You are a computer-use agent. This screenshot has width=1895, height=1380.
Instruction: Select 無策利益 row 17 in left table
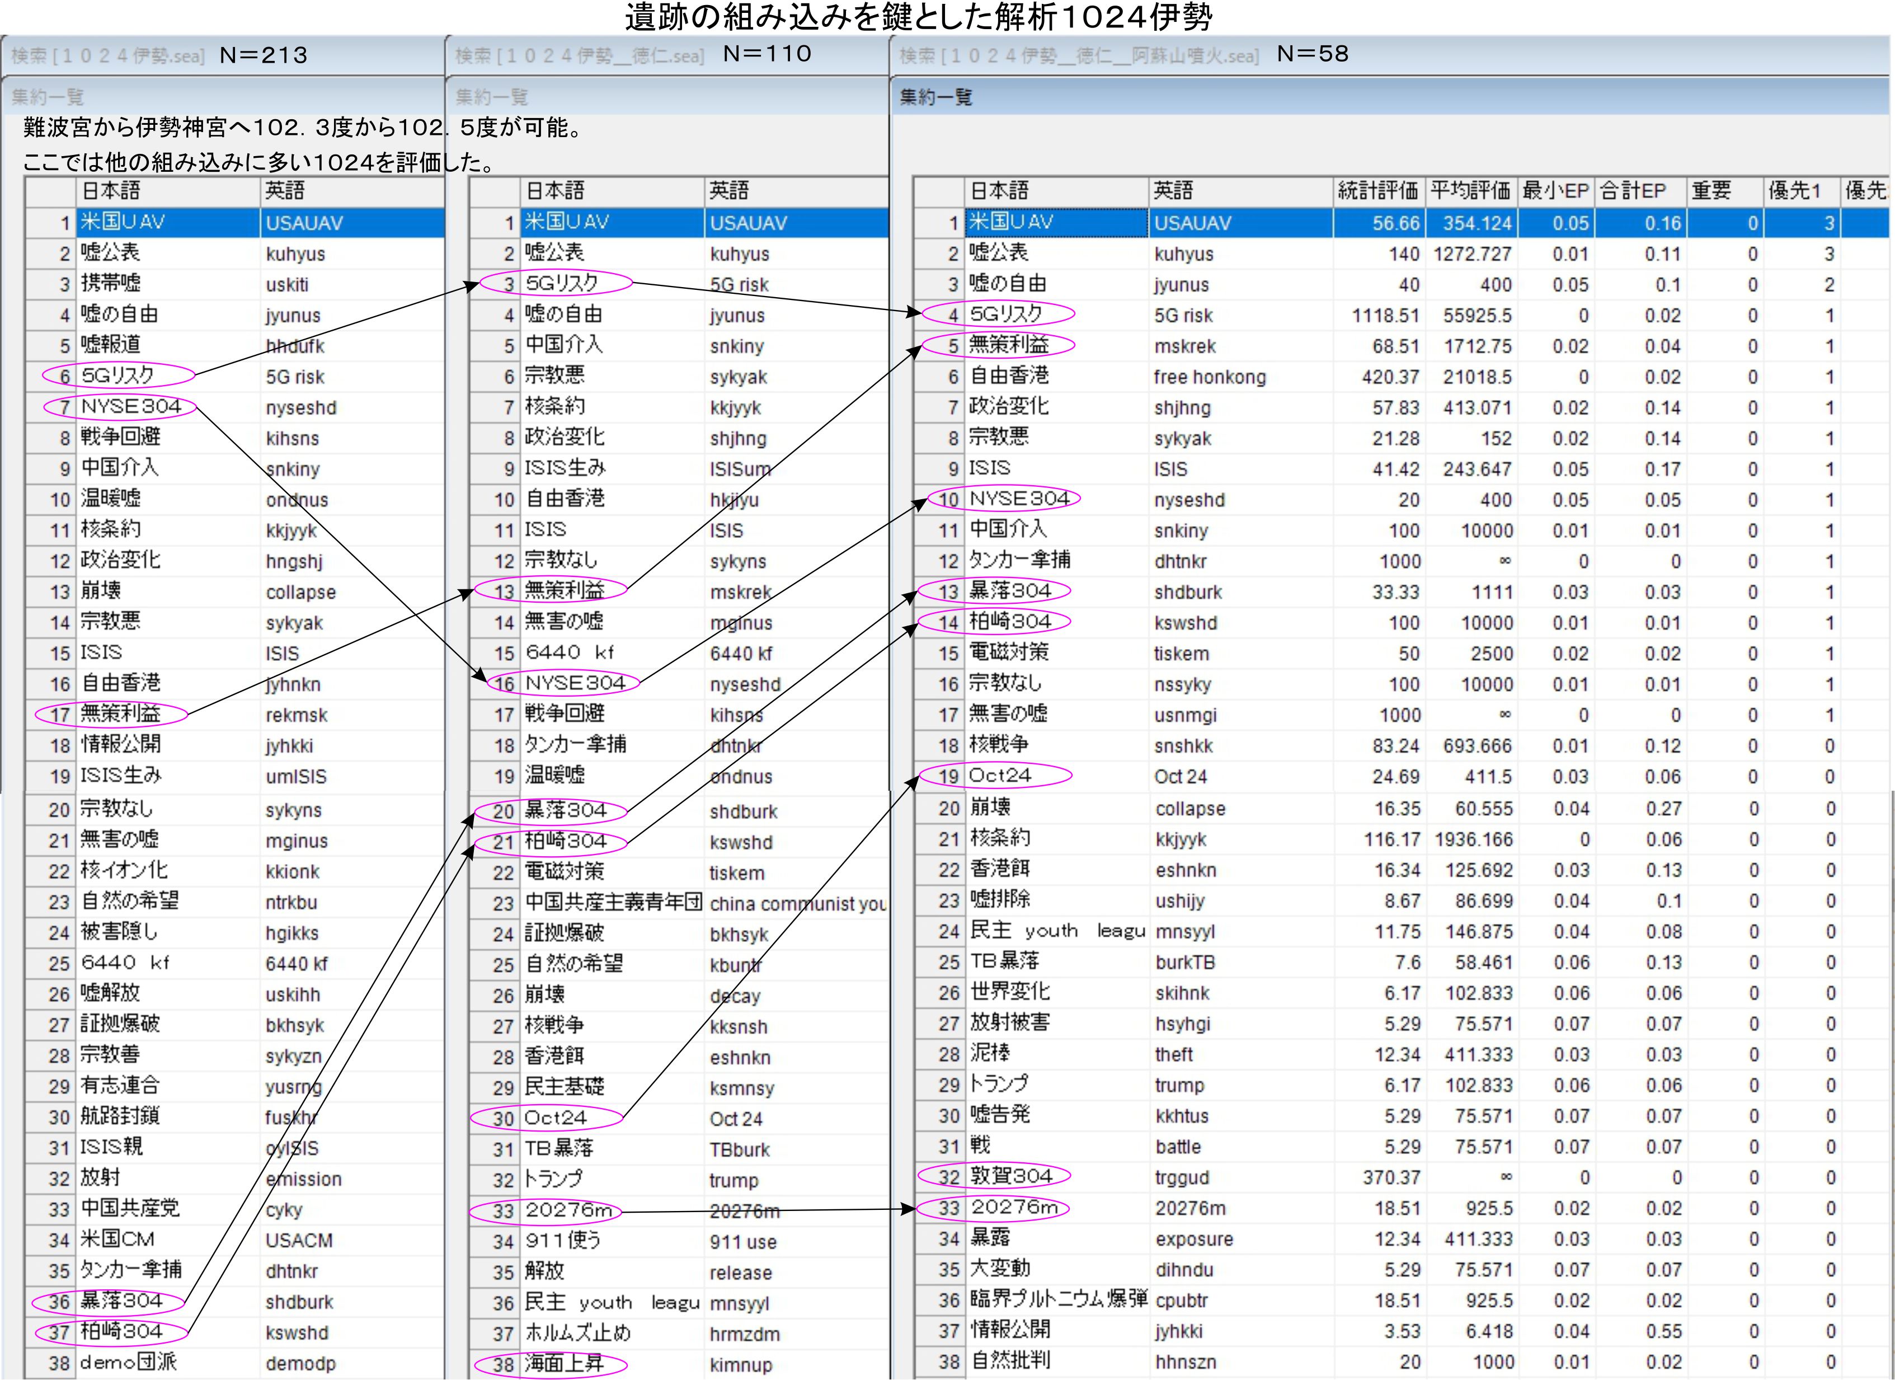(x=120, y=714)
